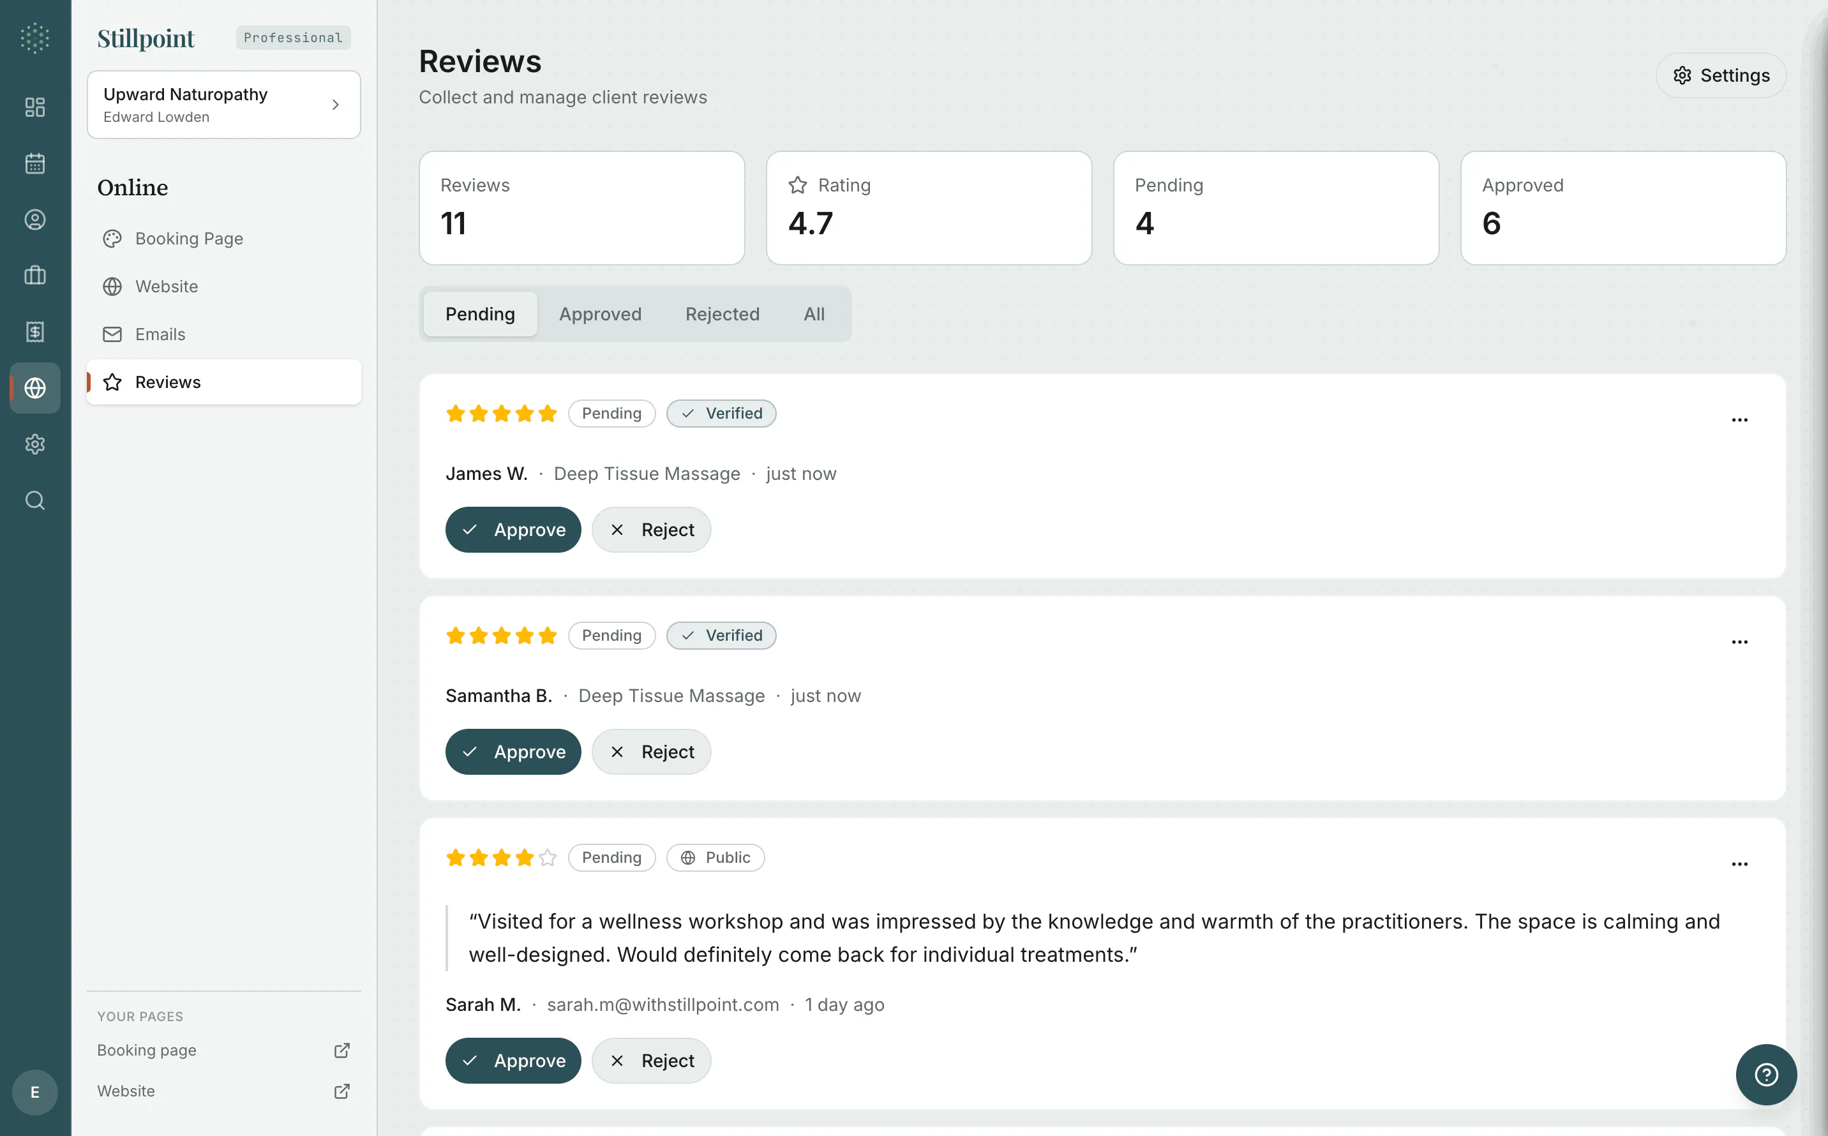Approve Samantha B.'s review
The height and width of the screenshot is (1136, 1828).
click(x=513, y=751)
